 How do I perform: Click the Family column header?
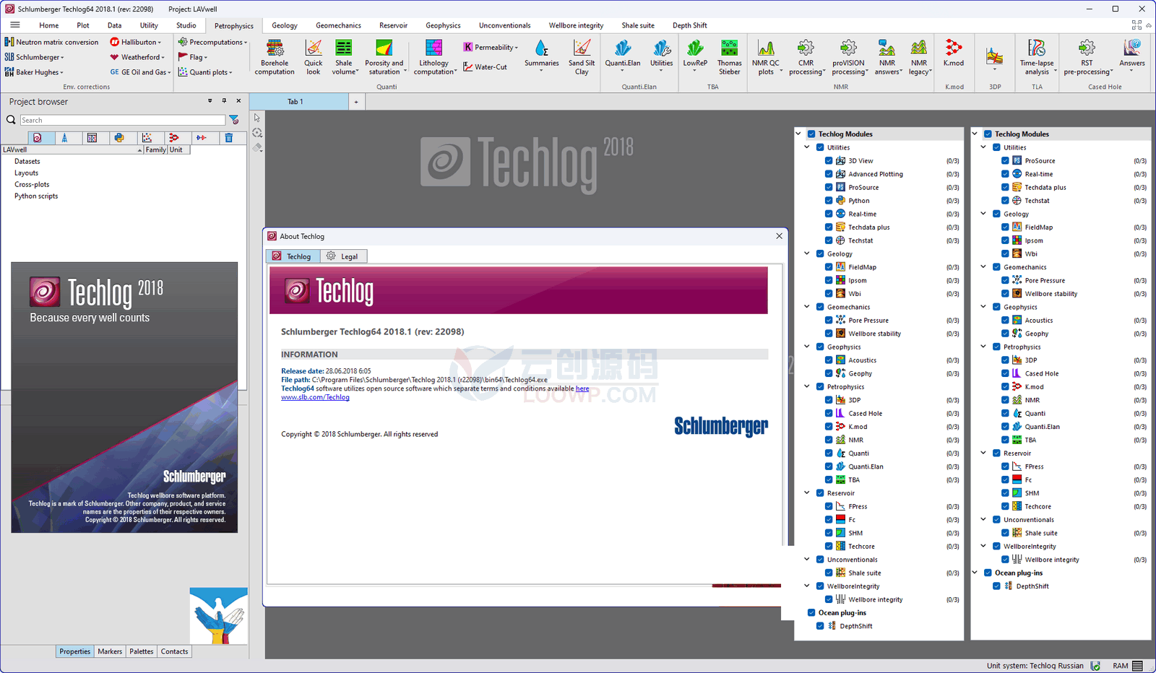155,149
